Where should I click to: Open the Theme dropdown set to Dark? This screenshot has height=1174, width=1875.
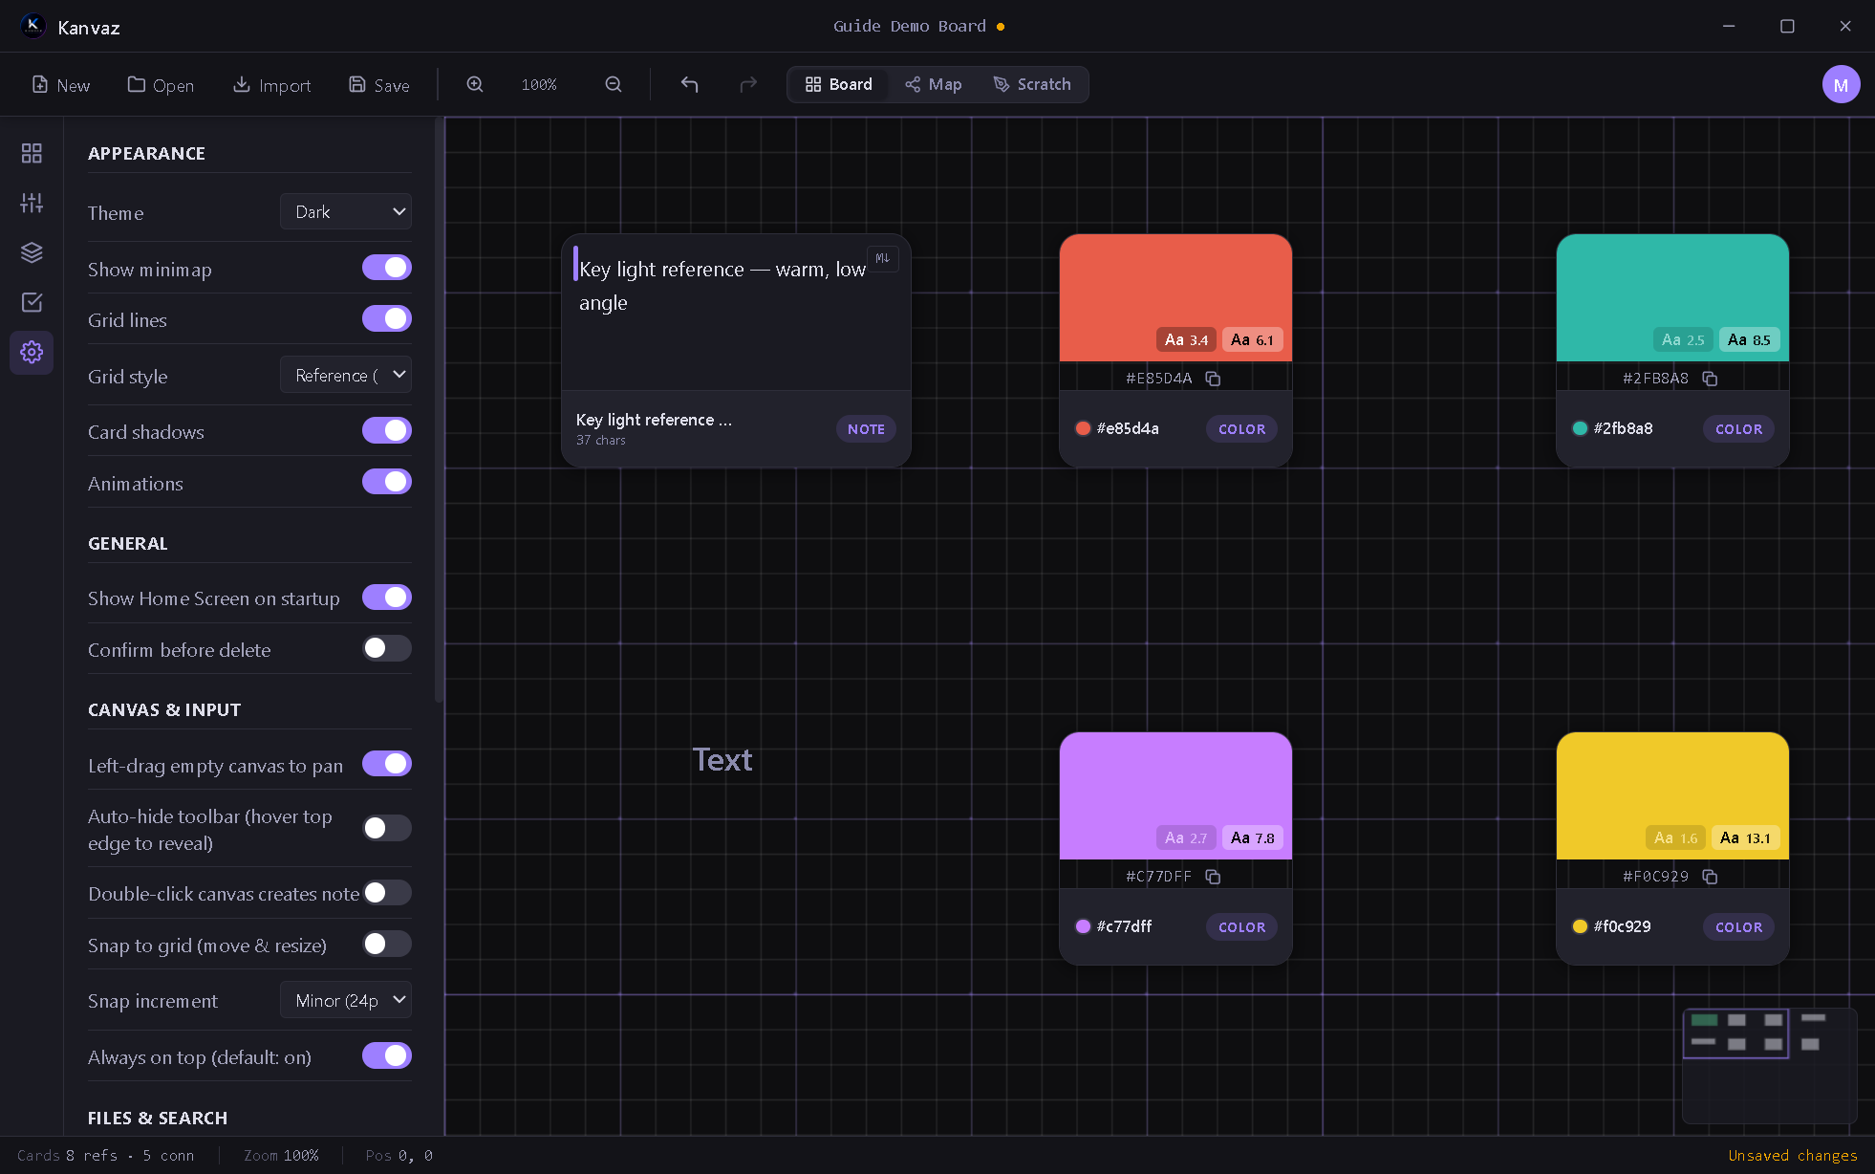pos(346,211)
